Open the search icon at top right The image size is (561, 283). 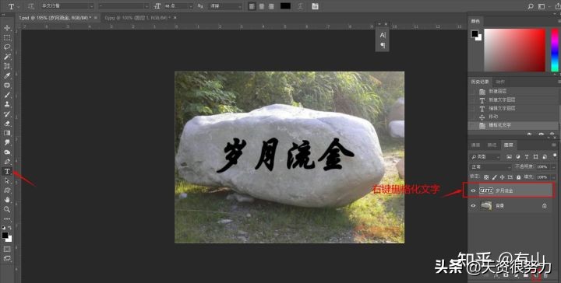pyautogui.click(x=531, y=6)
